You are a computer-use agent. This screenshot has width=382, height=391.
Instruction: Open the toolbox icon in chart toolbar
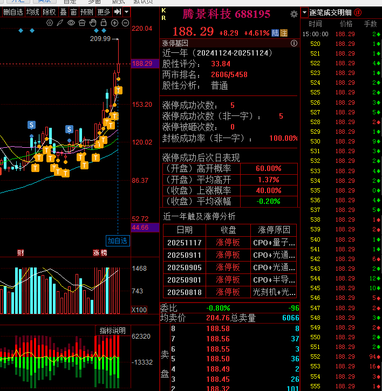pos(82,23)
